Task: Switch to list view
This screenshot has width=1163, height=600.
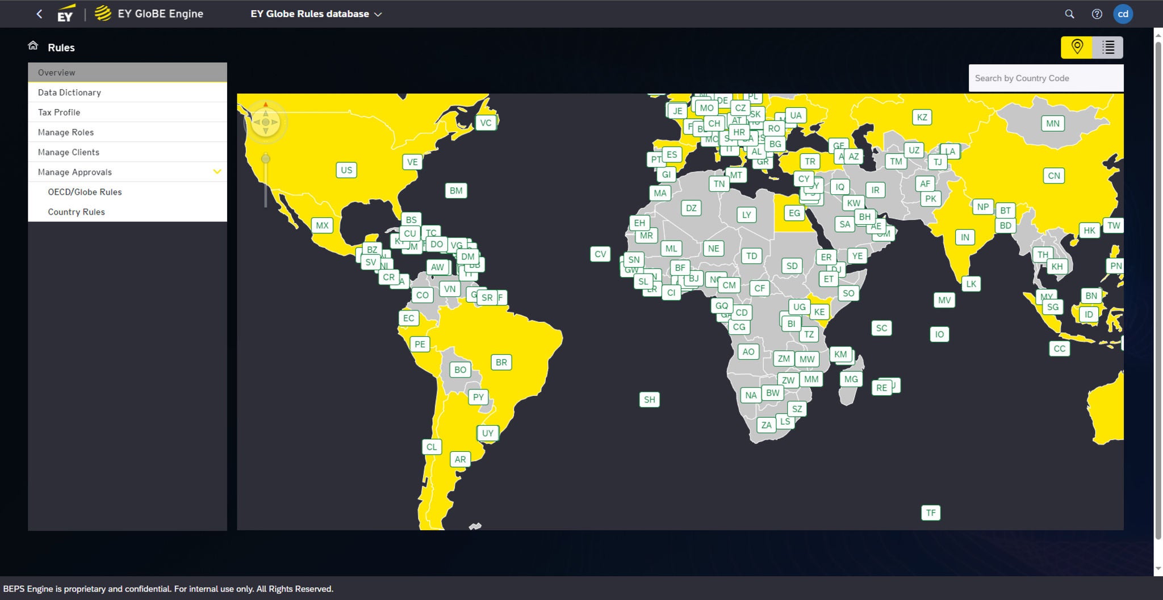Action: point(1108,47)
